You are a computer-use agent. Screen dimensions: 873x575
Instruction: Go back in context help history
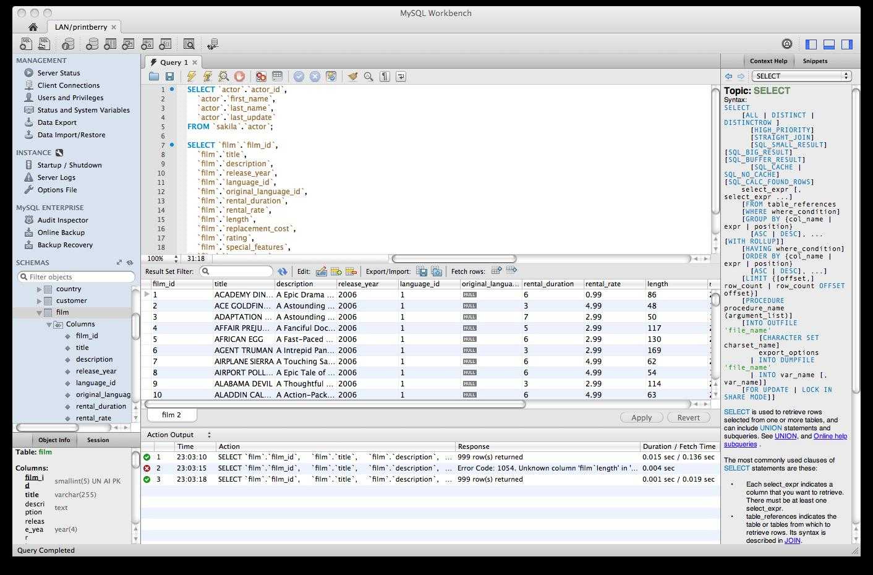[x=728, y=76]
